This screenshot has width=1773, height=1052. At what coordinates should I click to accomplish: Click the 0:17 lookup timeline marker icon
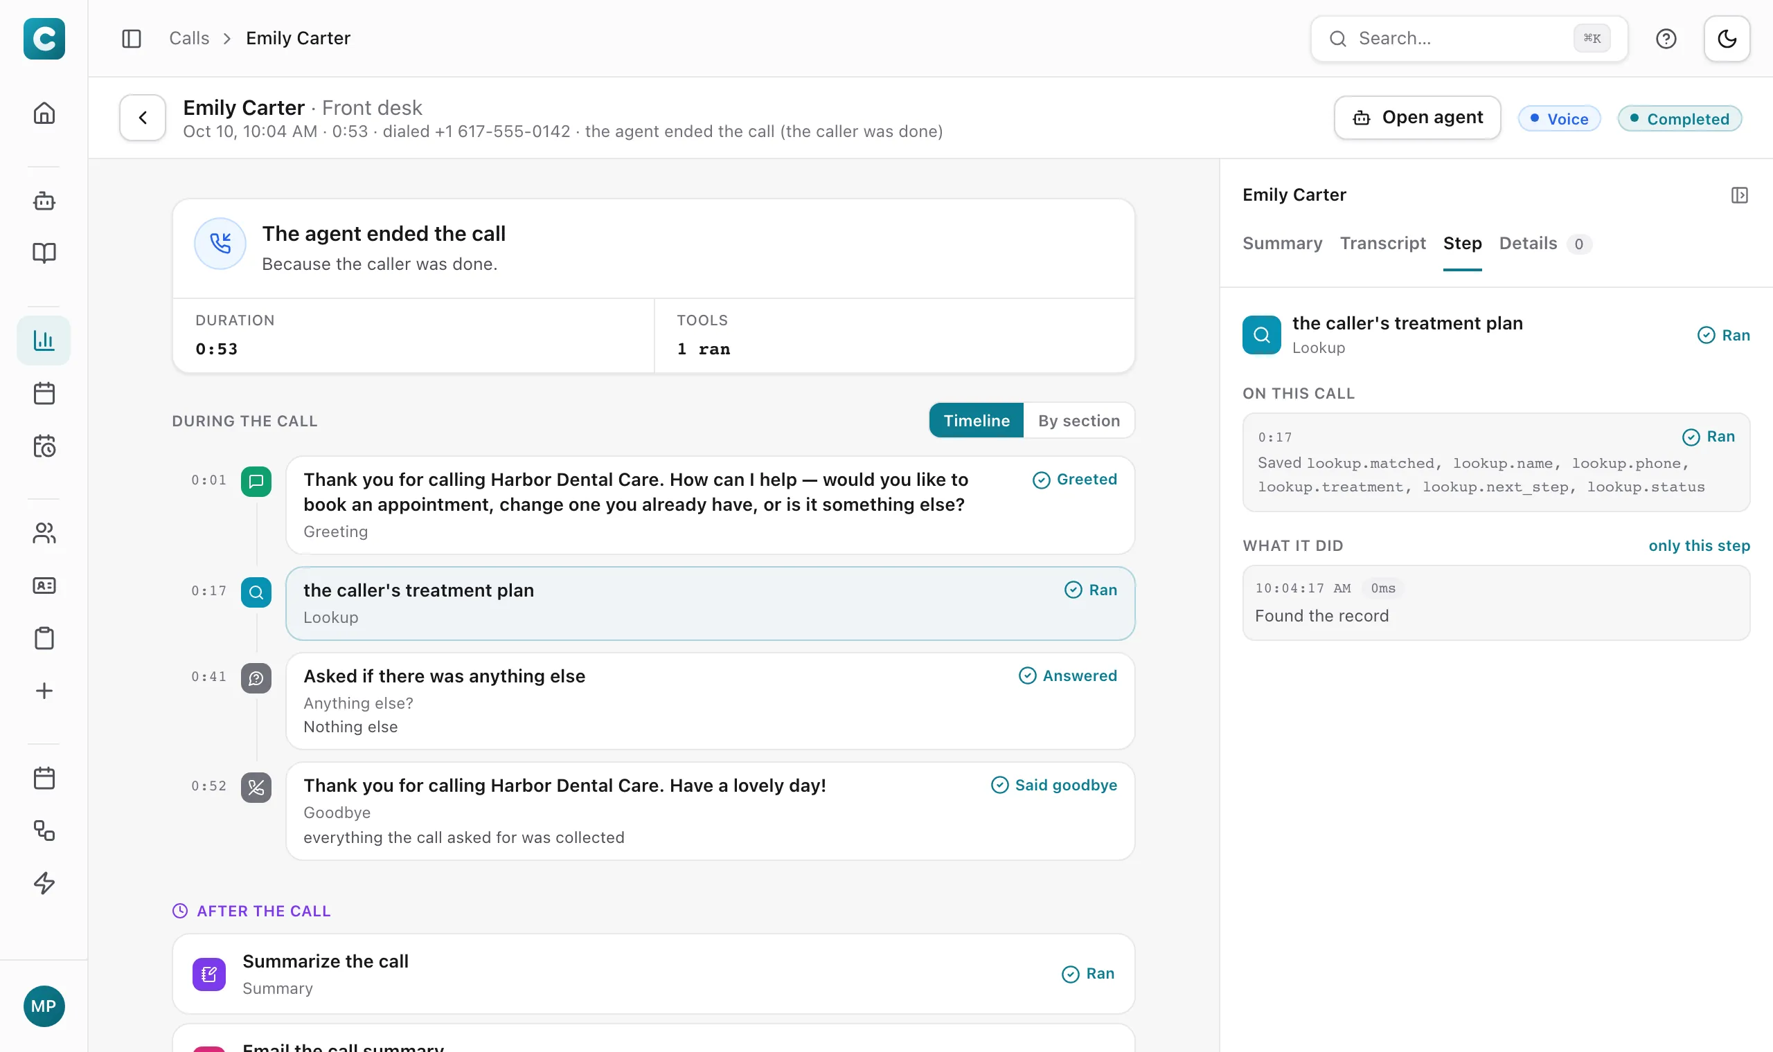pyautogui.click(x=256, y=592)
